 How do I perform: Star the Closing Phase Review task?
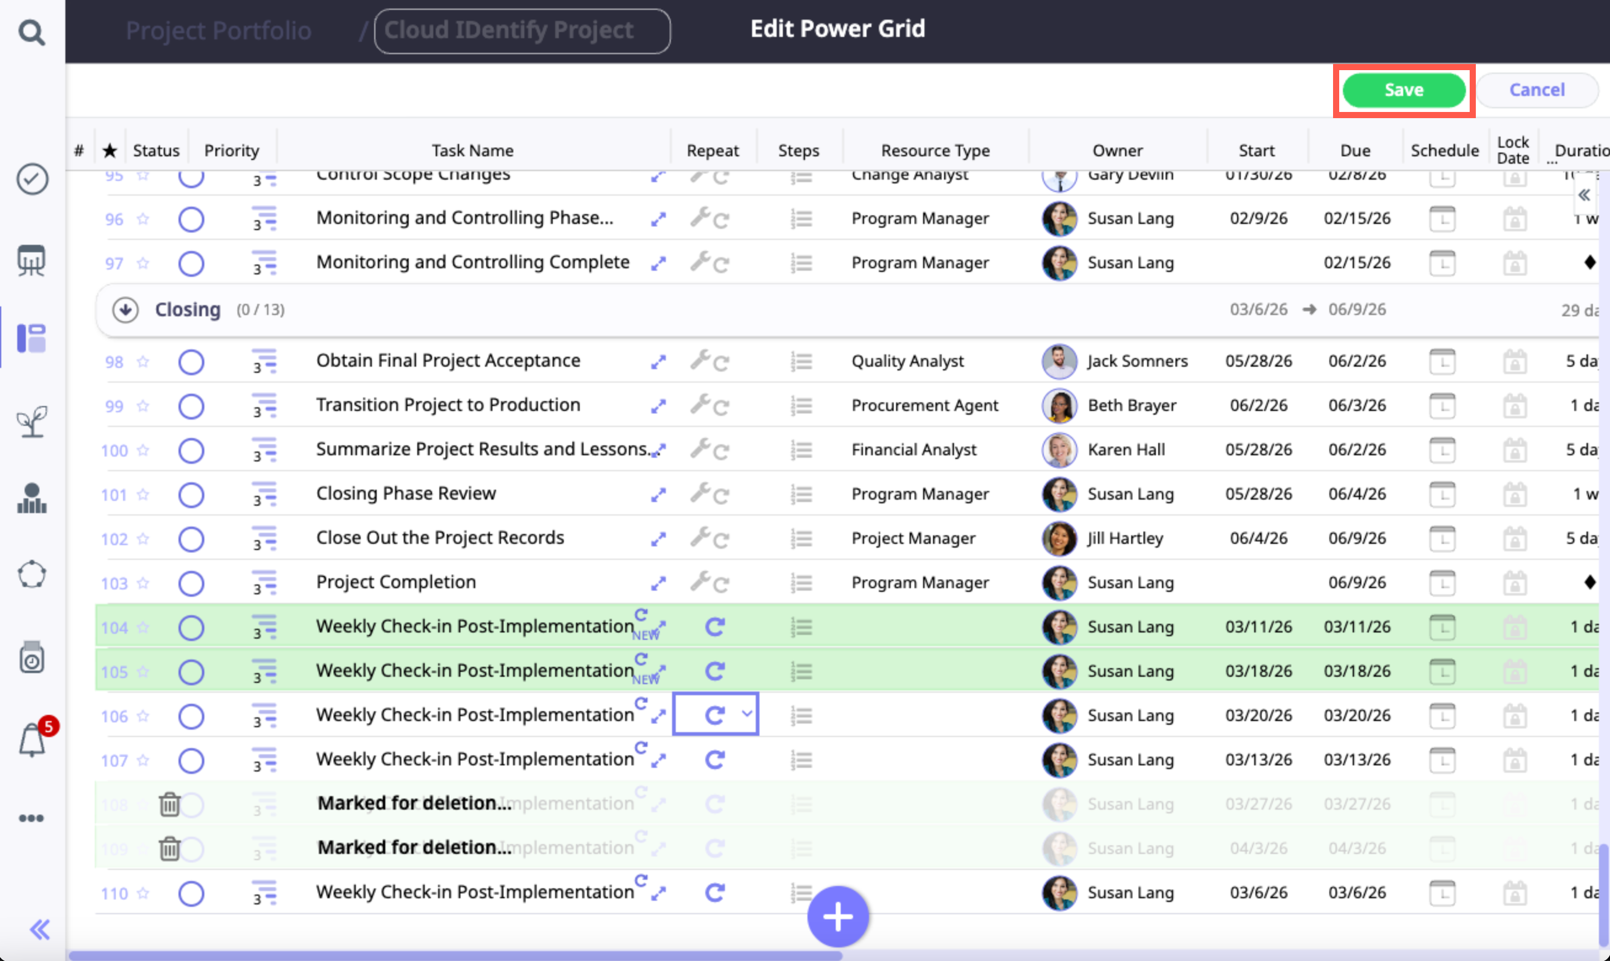tap(143, 495)
